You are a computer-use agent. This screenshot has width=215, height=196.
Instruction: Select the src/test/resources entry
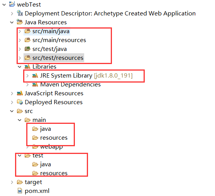(58, 58)
